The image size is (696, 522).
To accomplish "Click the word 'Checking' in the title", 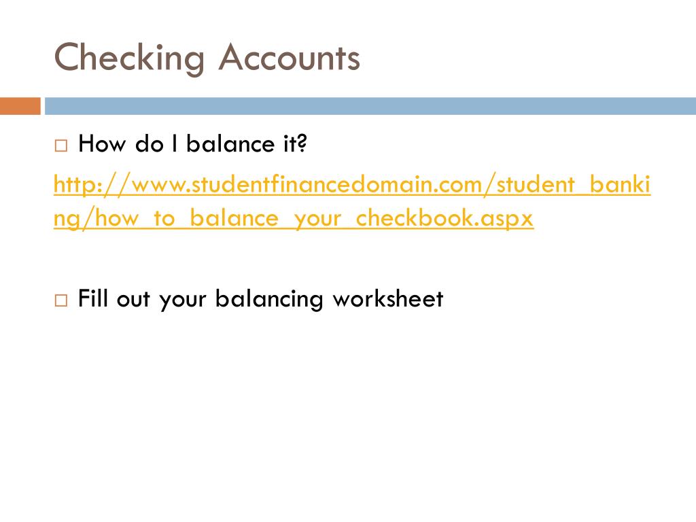I will 129,58.
